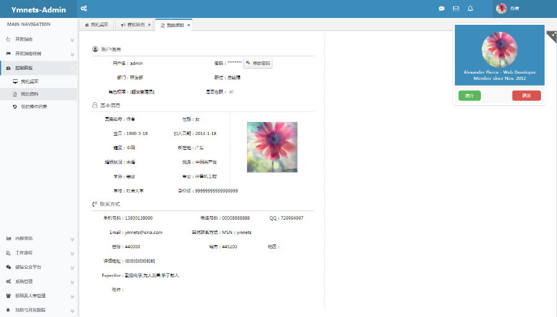Viewport: 557px width, 317px height.
Task: Click the newspaper icon for 内部资讯
Action: [x=8, y=238]
